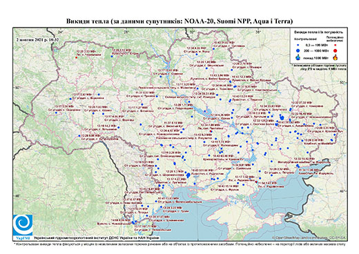Click the red marker near 12:34 7.86 MW label

point(211,131)
